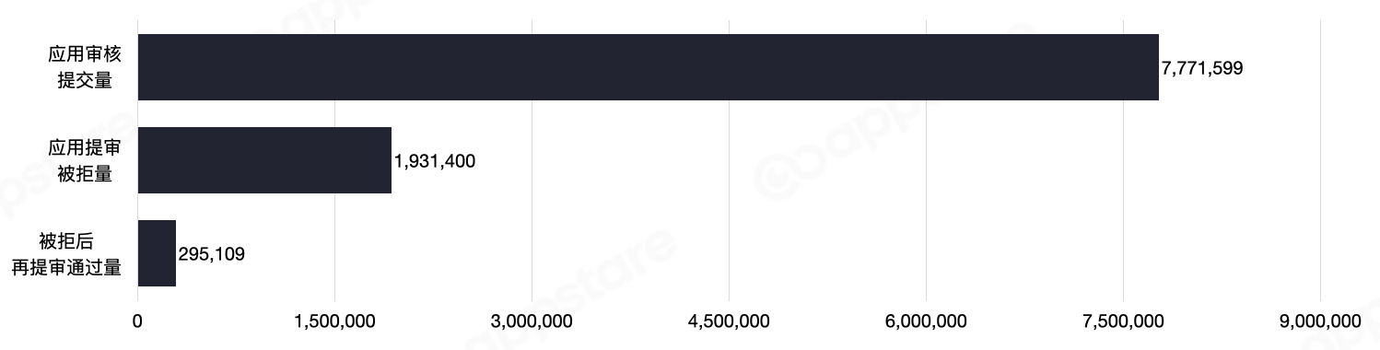The image size is (1380, 350).
Task: Click the 9,000,000 axis tick label
Action: [1320, 321]
